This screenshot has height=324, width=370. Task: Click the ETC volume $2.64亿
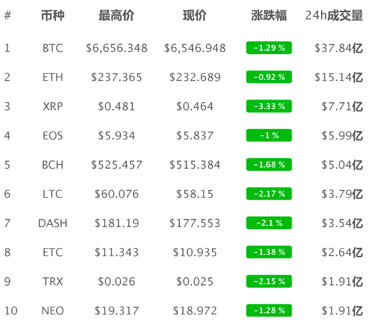342,253
